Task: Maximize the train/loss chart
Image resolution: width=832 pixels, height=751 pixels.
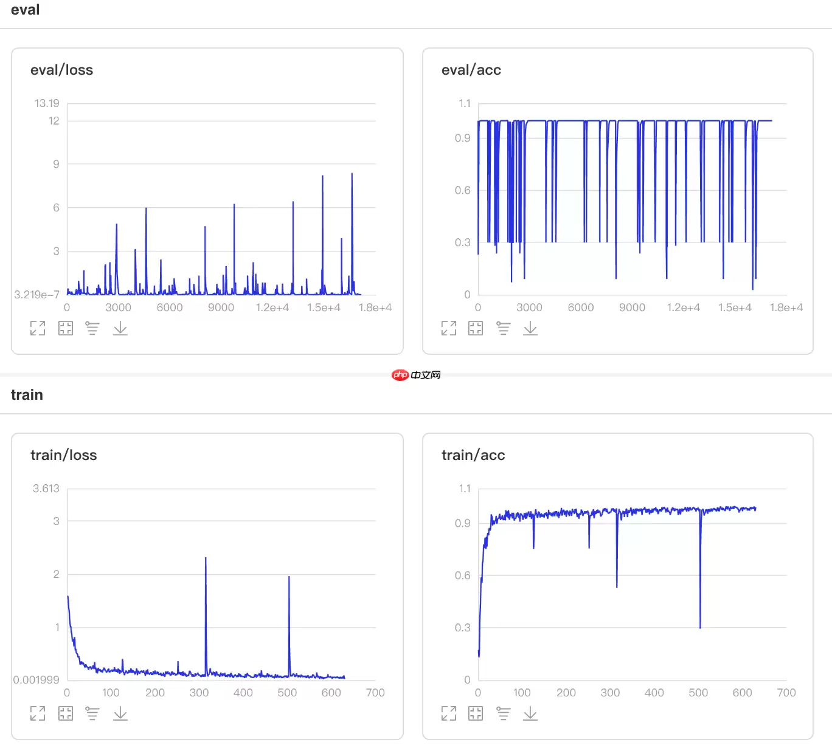Action: pyautogui.click(x=38, y=713)
